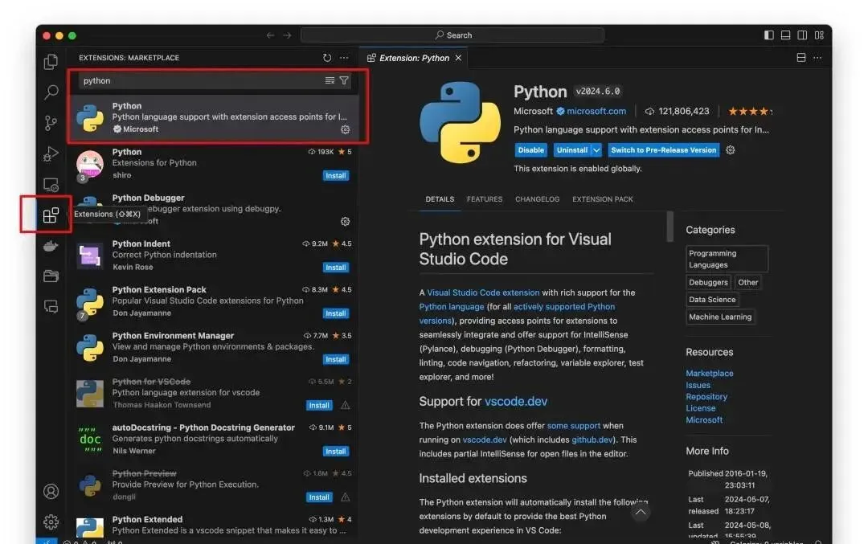Click the large Python logo image
The width and height of the screenshot is (868, 544).
pos(460,123)
